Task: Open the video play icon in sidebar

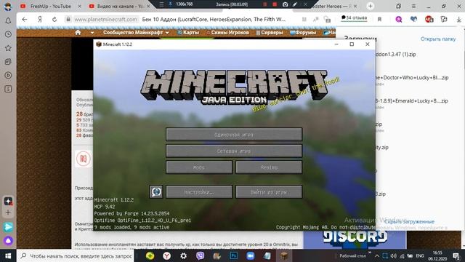Action: 8,75
